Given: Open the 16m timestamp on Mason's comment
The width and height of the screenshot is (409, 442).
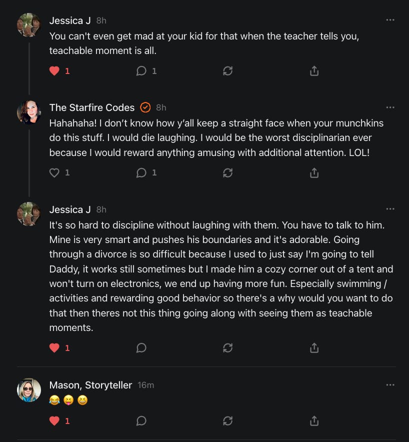Looking at the screenshot, I should click(145, 385).
